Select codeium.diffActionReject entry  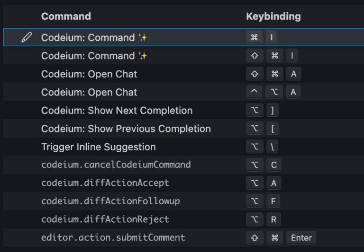tap(183, 219)
